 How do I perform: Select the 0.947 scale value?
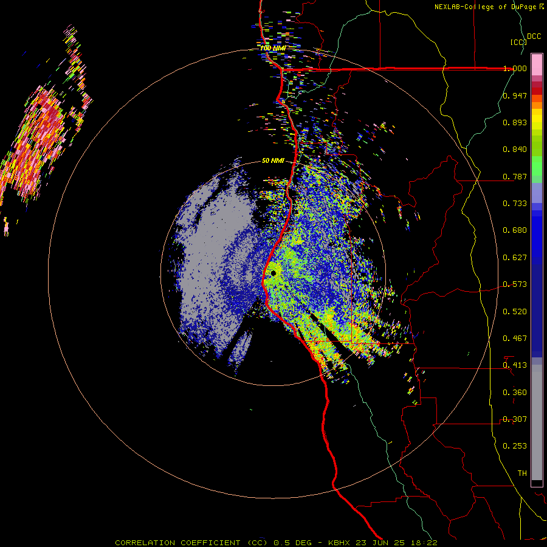(515, 95)
